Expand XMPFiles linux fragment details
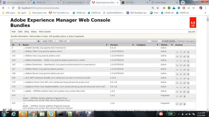This screenshot has width=209, height=117. (24, 96)
